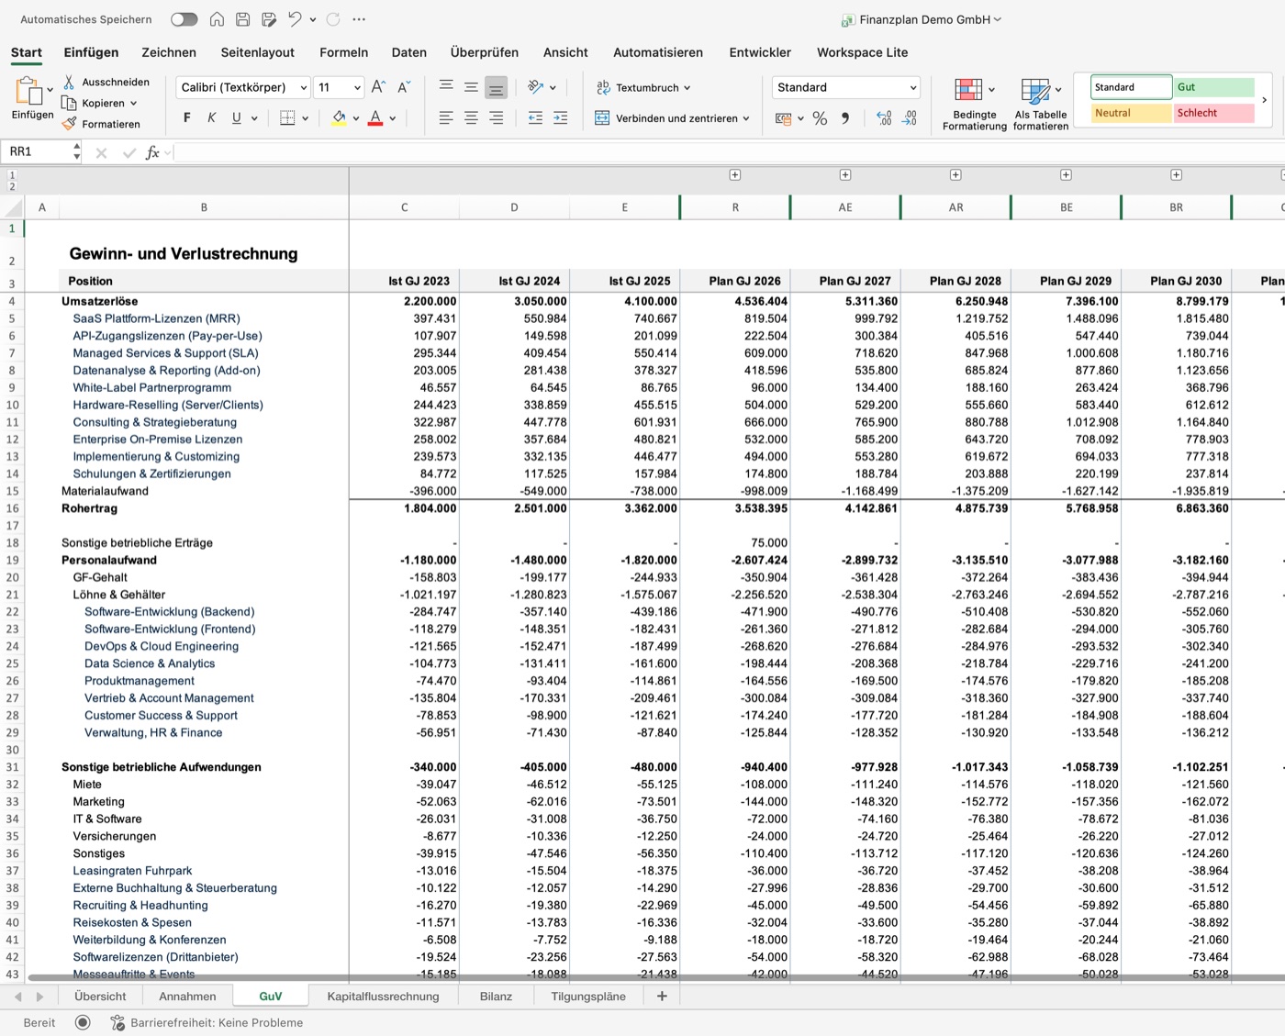Screen dimensions: 1285x1036
Task: Remove a decimal place
Action: (x=910, y=118)
